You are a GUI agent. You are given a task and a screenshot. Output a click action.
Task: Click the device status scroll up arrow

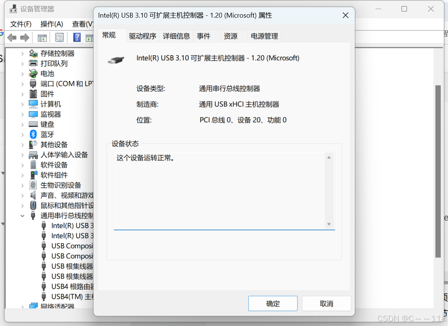coord(329,157)
